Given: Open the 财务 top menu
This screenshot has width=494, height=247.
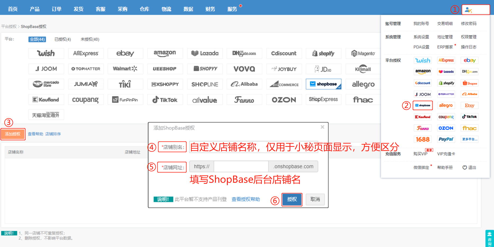Looking at the screenshot, I should 210,9.
